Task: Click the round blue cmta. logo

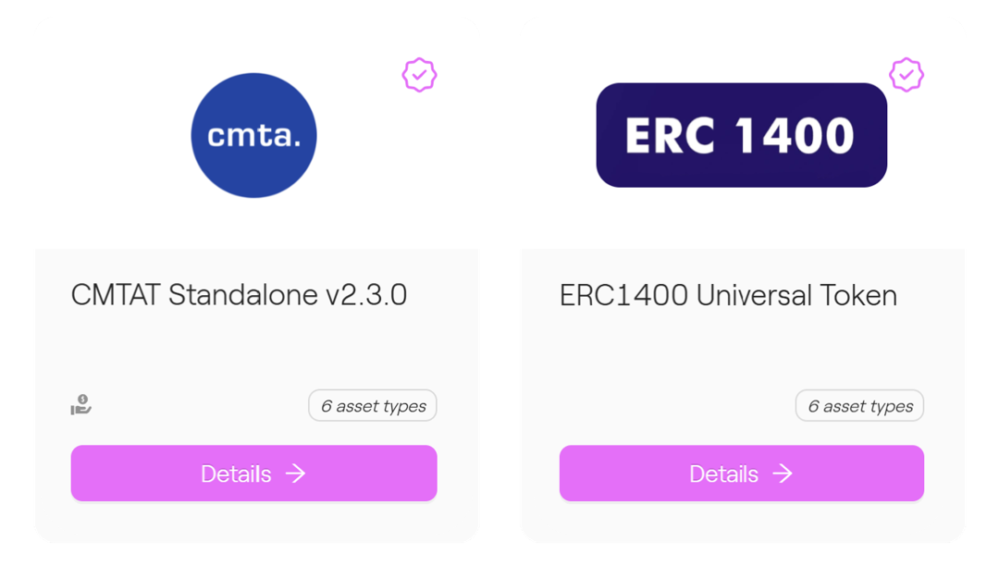Action: 253,135
